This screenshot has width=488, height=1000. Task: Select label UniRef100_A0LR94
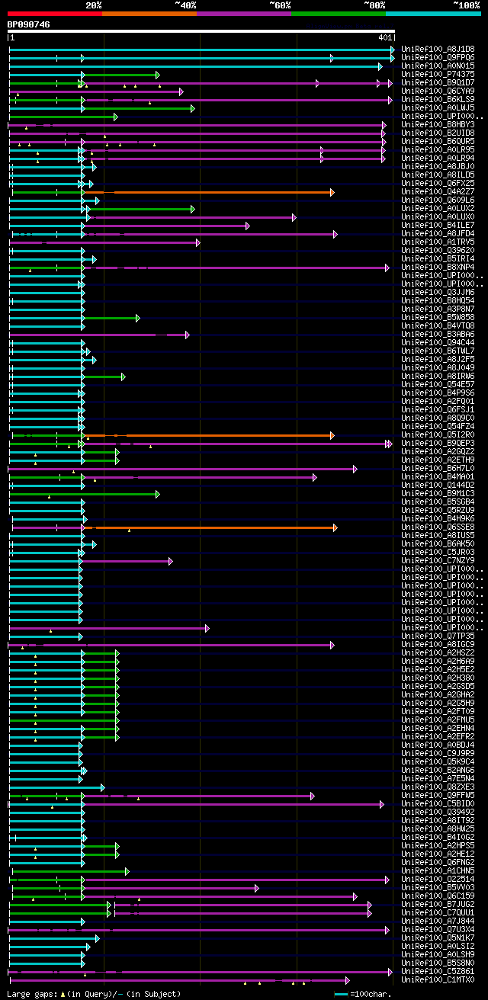(x=438, y=158)
